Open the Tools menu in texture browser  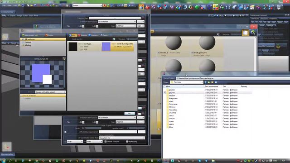tap(104, 35)
